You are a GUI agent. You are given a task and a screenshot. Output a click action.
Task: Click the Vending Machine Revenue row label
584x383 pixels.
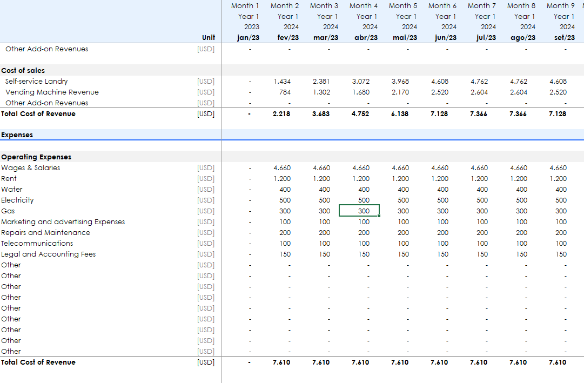click(x=52, y=92)
